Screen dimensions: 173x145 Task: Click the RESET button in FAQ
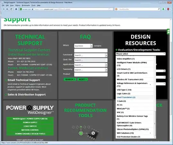[x=83, y=80]
